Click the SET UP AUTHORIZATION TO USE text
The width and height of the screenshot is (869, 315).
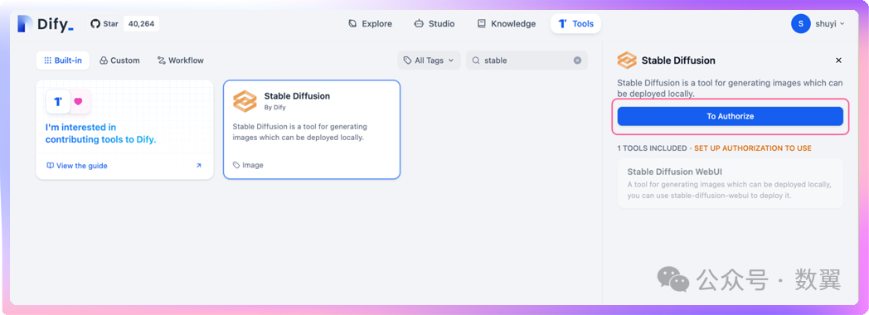pyautogui.click(x=753, y=148)
